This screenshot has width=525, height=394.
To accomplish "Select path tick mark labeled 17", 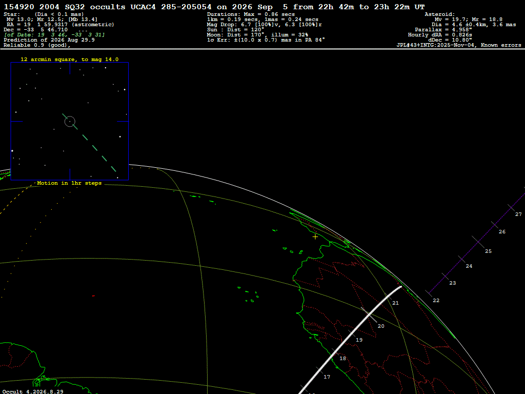I will click(320, 371).
